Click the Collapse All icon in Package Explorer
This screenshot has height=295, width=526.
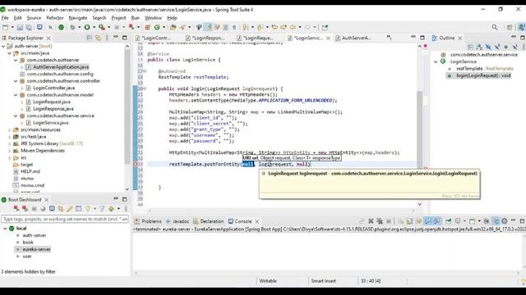click(90, 38)
